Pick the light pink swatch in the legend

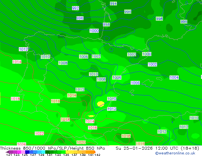pos(23,152)
